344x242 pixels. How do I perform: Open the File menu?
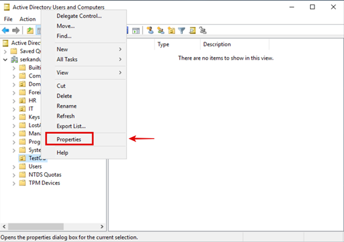(8, 19)
